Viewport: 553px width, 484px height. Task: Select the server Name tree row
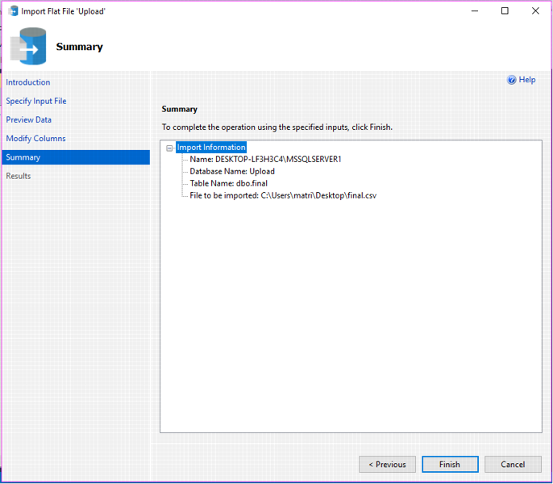[x=265, y=159]
